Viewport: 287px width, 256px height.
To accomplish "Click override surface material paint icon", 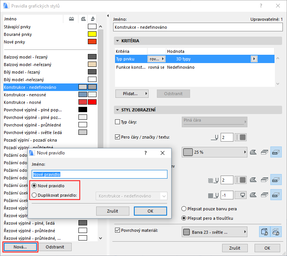I will coord(264,232).
